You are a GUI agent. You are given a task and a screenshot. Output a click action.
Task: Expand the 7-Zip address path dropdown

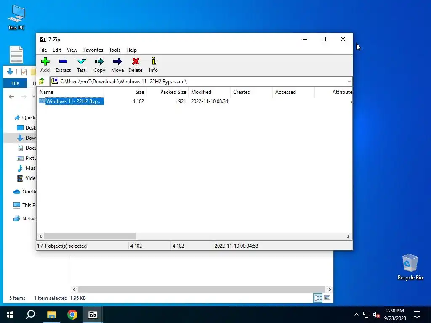[x=349, y=82]
